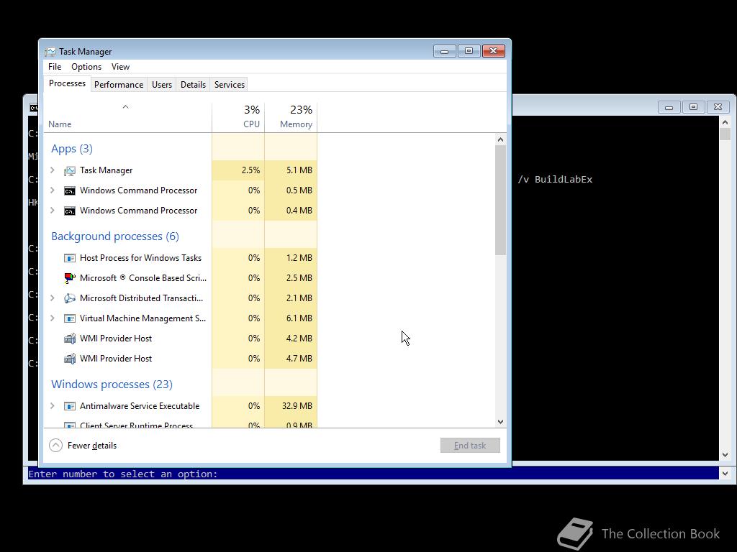
Task: Click the BuildLabEx text in command prompt
Action: point(564,179)
